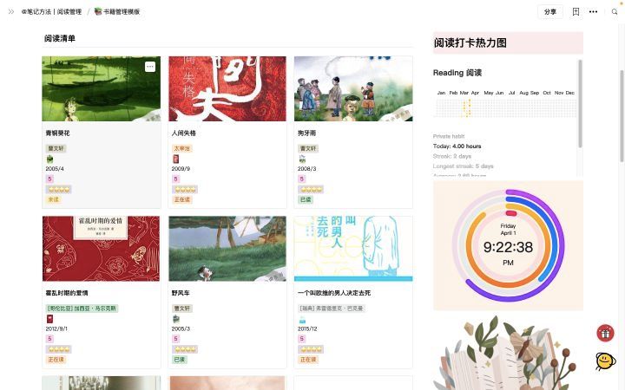Screen dimensions: 625x390
Task: Click the small red book icon on 人间失格 card
Action: (175, 159)
